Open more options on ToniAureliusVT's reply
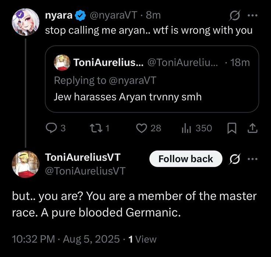Viewport: 271px width, 257px height. tap(253, 159)
